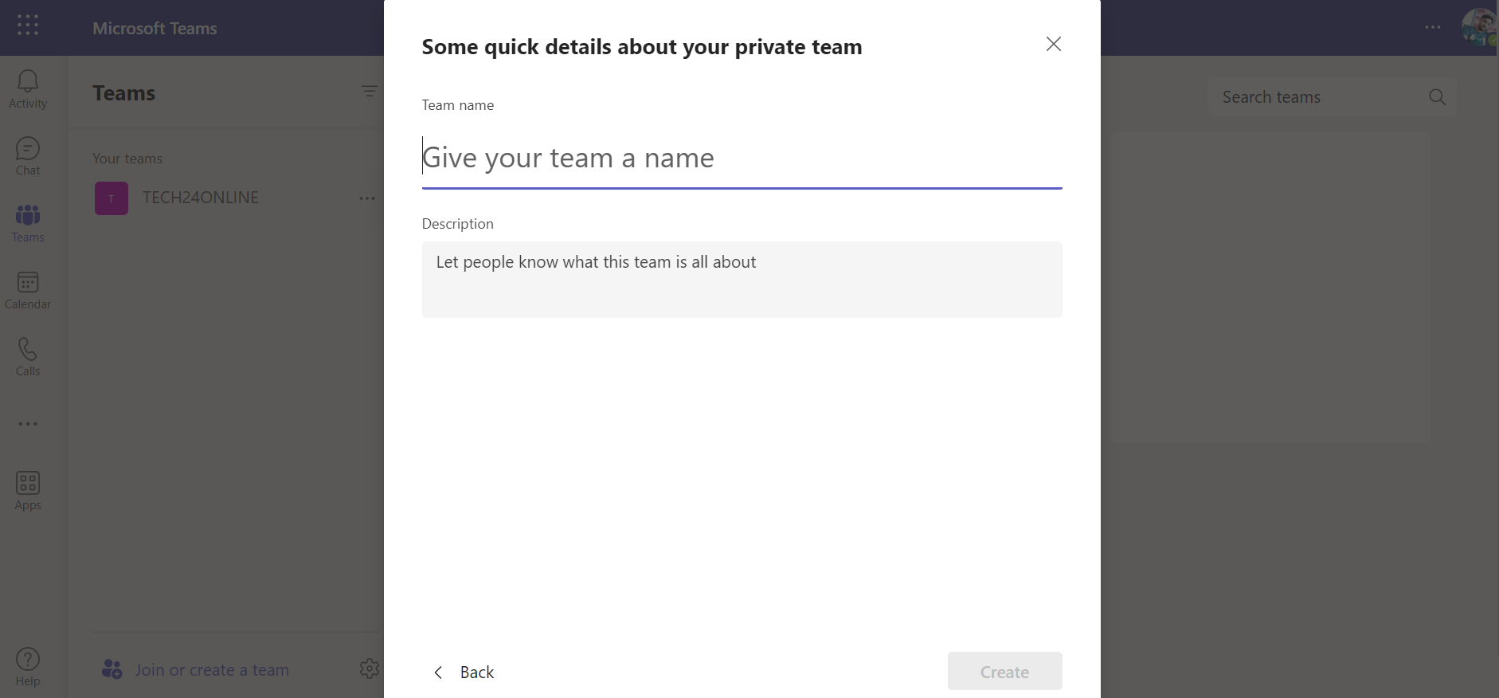Click the Join or create a team link
The height and width of the screenshot is (698, 1499).
tap(211, 669)
